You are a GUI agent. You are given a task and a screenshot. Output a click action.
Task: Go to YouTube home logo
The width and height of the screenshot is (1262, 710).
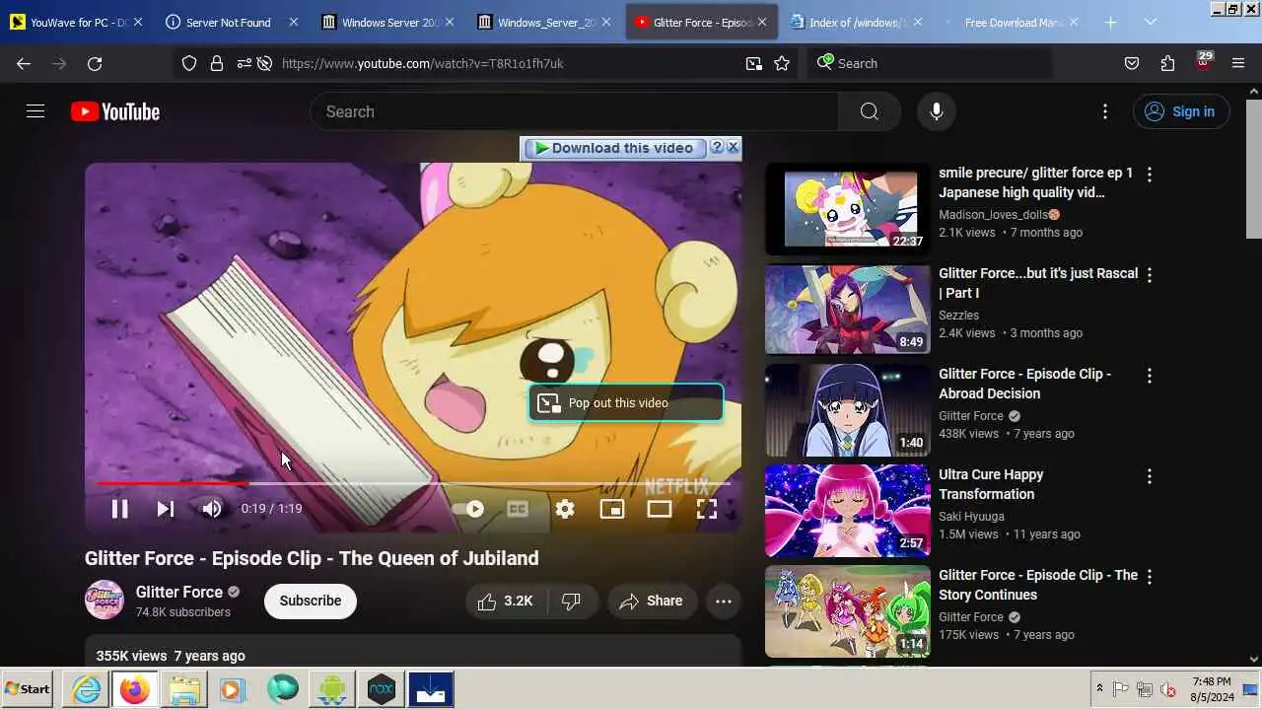(x=115, y=111)
